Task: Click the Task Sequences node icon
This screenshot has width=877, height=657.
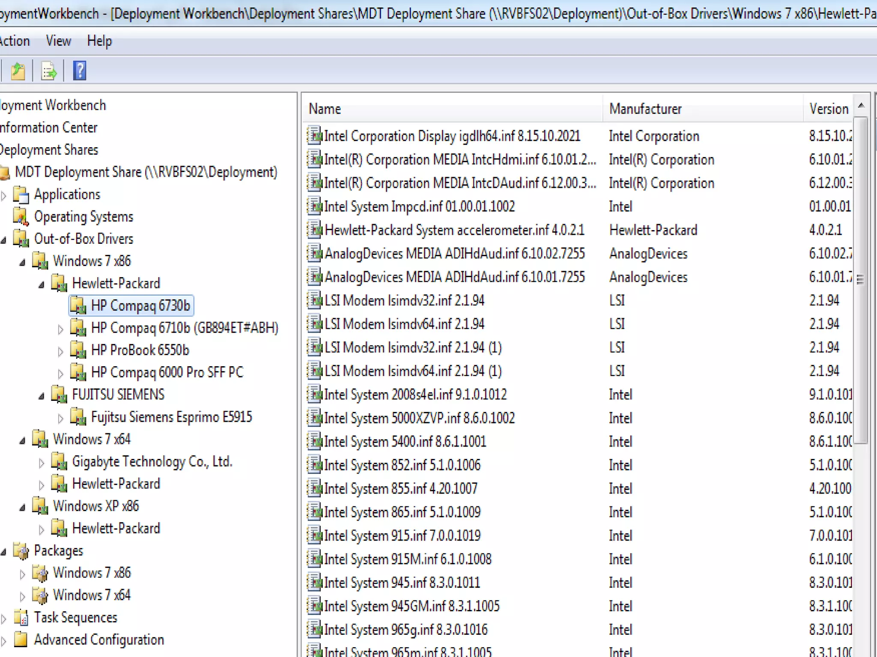Action: pos(21,618)
